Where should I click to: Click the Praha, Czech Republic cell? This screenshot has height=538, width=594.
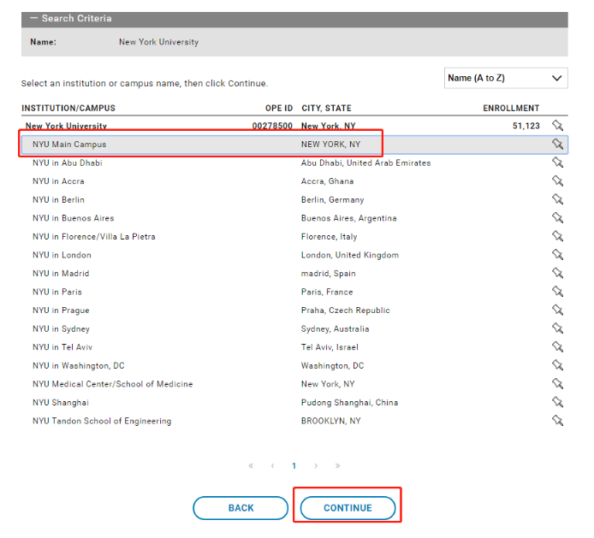345,310
